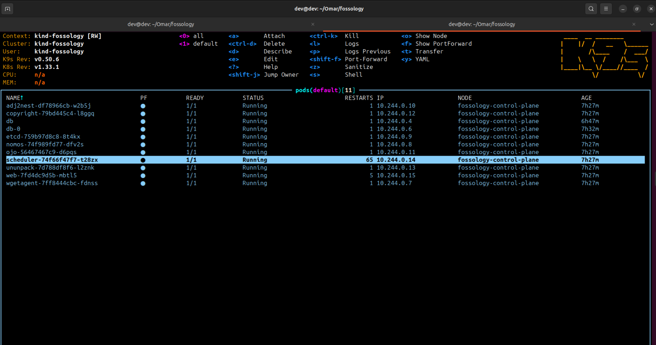Click the port-forward dot for adj2nest pod
This screenshot has height=345, width=656.
tap(143, 106)
